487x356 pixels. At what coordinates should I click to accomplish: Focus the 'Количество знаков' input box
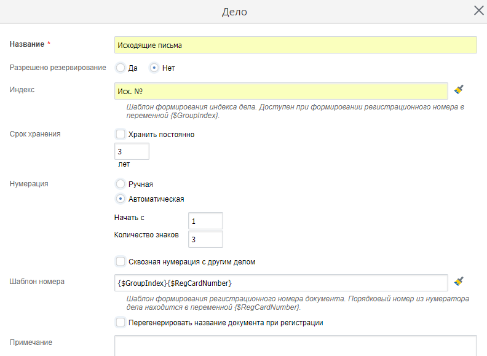[x=205, y=239]
